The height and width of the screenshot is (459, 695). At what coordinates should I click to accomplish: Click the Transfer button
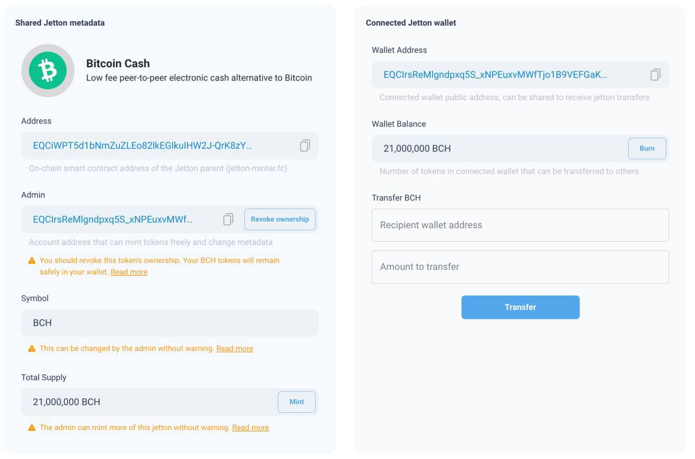point(520,307)
